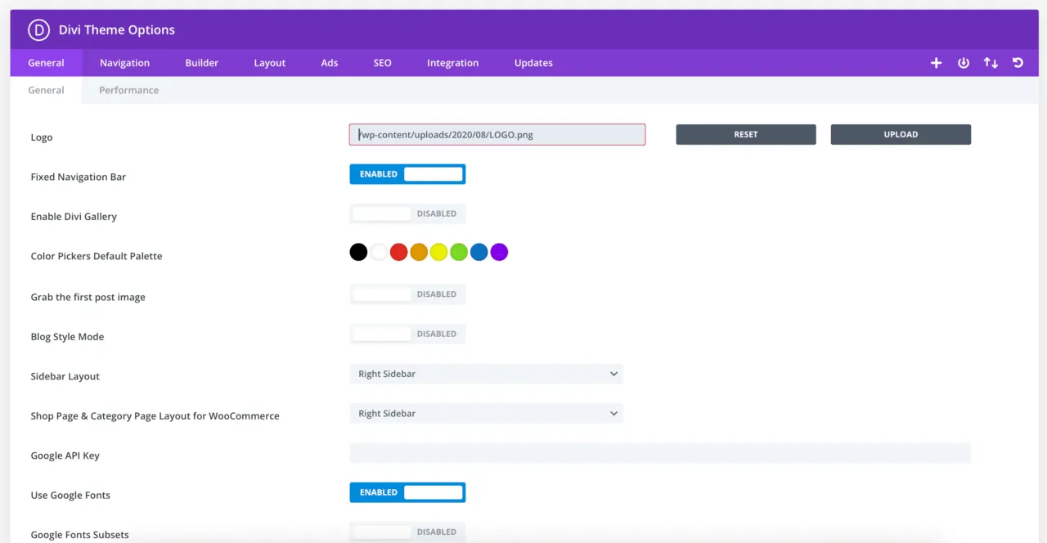1047x543 pixels.
Task: Click the Color Pickers Default Palette label
Action: pos(97,256)
